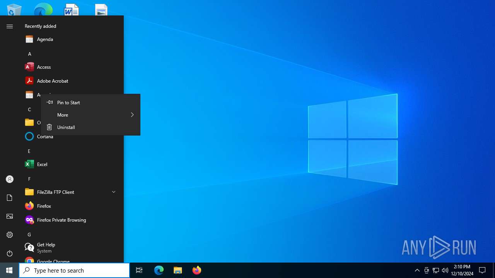Open the network status tray icon
The width and height of the screenshot is (495, 278).
click(436, 270)
